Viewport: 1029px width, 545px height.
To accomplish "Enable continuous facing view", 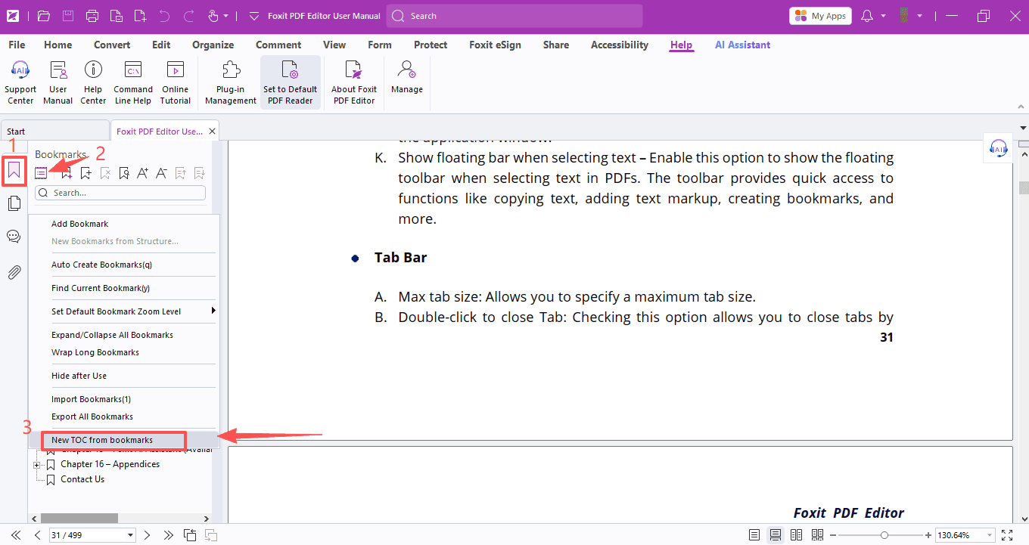I will [817, 535].
